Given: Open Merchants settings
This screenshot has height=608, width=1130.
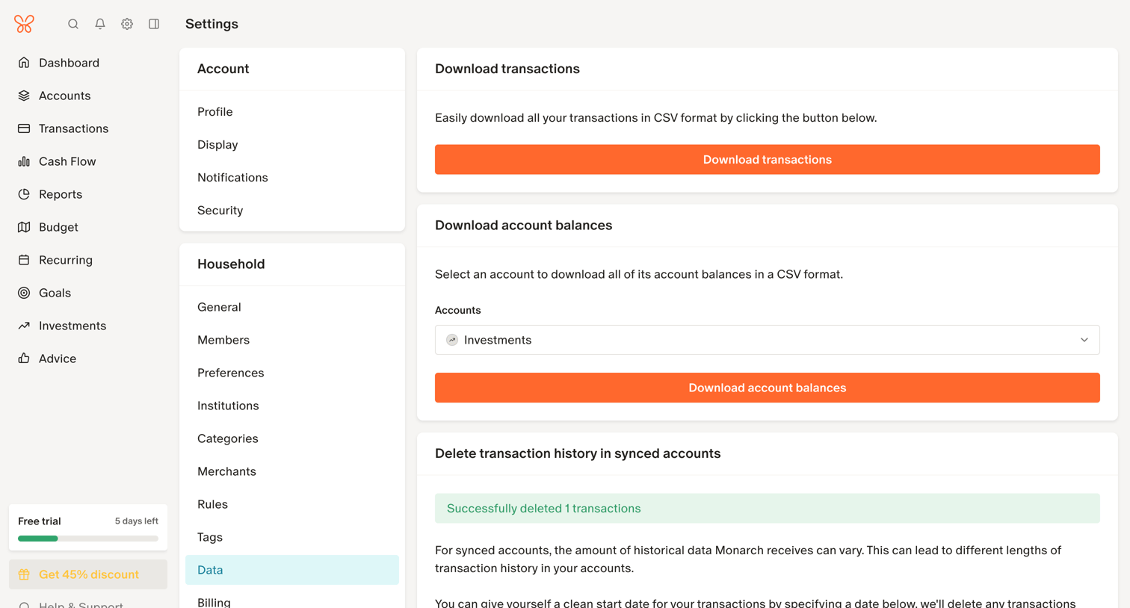Looking at the screenshot, I should tap(292, 471).
